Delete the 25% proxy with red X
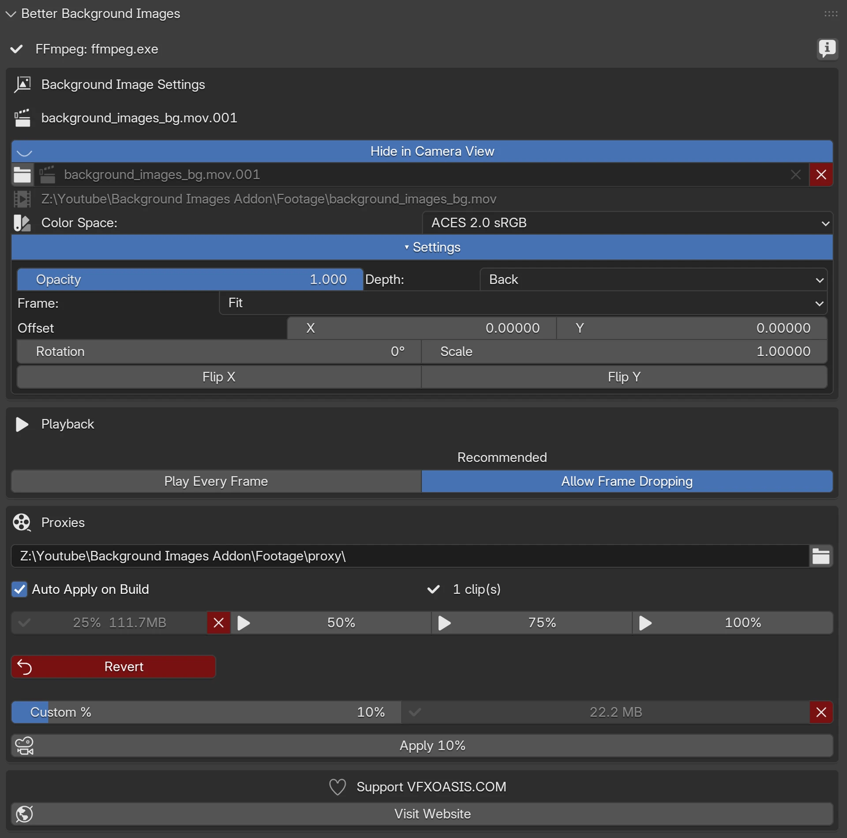847x838 pixels. click(x=218, y=623)
